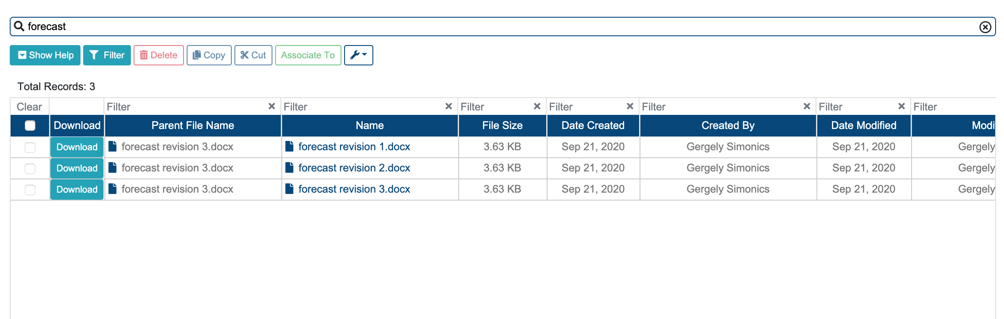Screen dimensions: 1004x319
Task: Clear the Date Modified filter X
Action: [901, 106]
